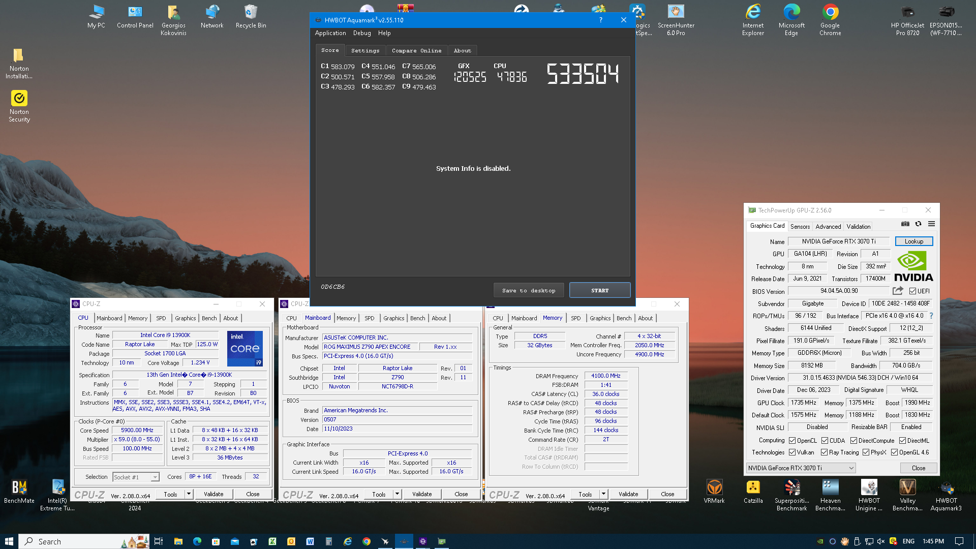This screenshot has height=549, width=976.
Task: Open the Network desktop icon
Action: point(212,16)
